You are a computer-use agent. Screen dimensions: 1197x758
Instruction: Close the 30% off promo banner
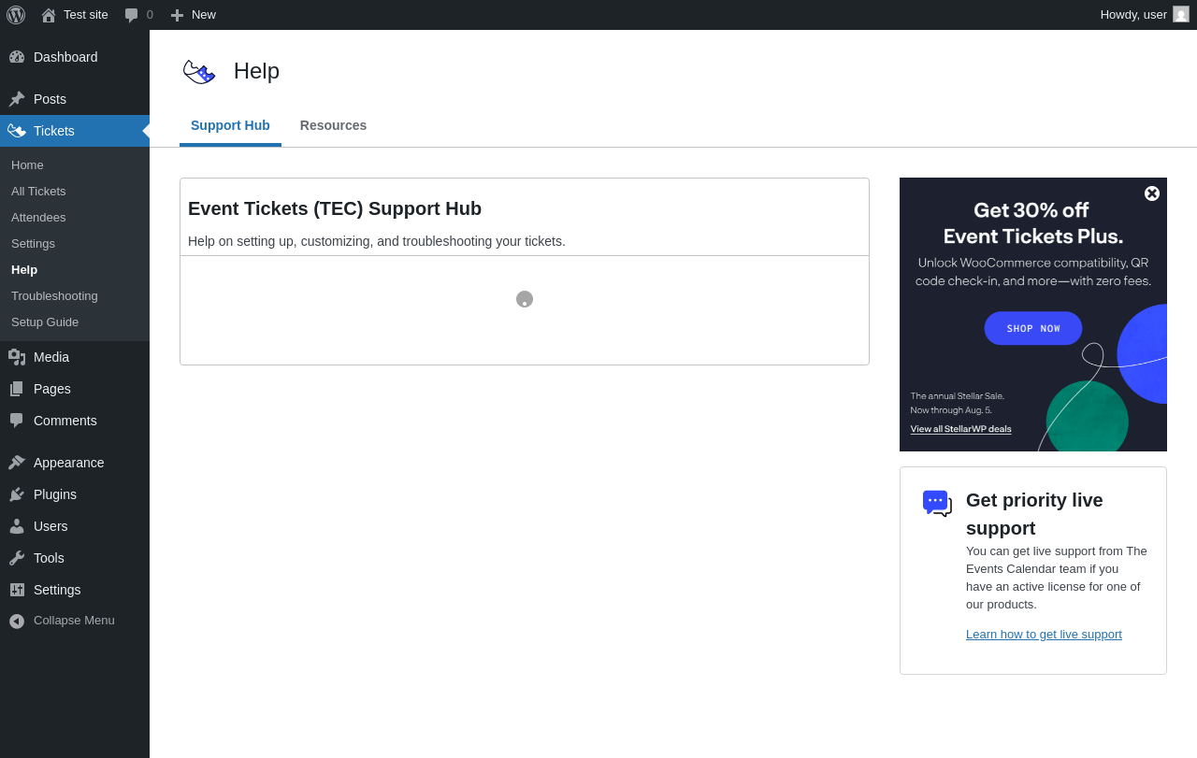pos(1152,193)
